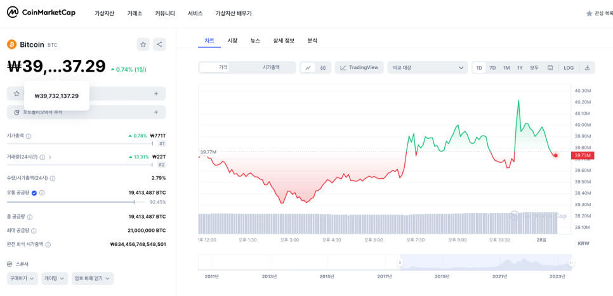Click the ₩39,732,137.29 price tooltip
The height and width of the screenshot is (296, 613).
point(56,96)
